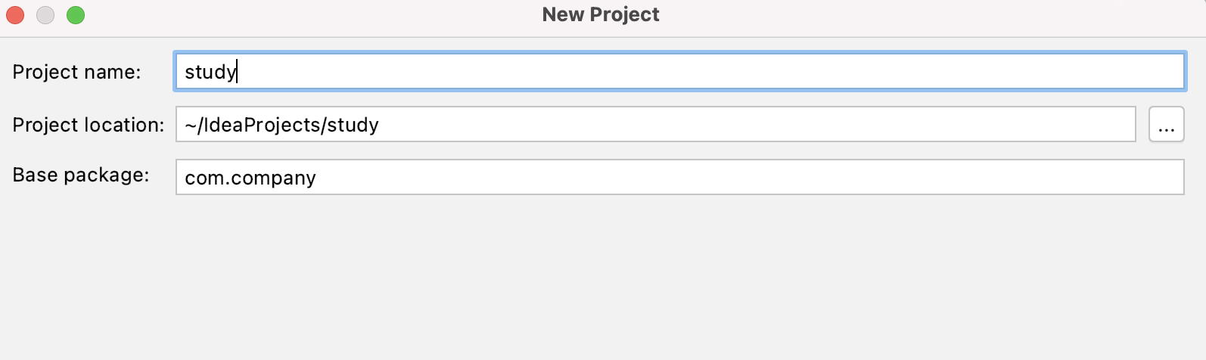Click the "Project name:" label
Image resolution: width=1206 pixels, height=360 pixels.
point(76,72)
